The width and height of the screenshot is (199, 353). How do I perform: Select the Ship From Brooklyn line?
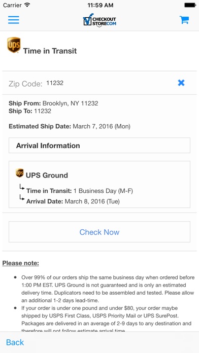(x=53, y=103)
